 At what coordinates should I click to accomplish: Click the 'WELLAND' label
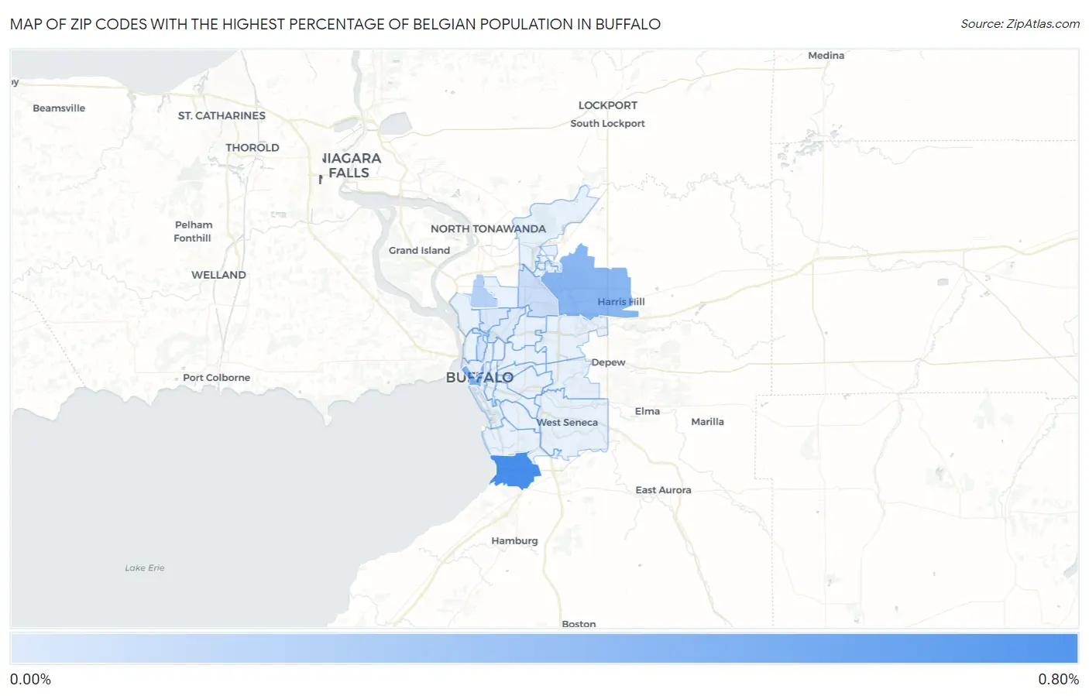click(218, 275)
